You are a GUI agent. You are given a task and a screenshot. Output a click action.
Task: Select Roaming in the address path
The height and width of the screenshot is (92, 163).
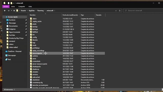coord(40,11)
